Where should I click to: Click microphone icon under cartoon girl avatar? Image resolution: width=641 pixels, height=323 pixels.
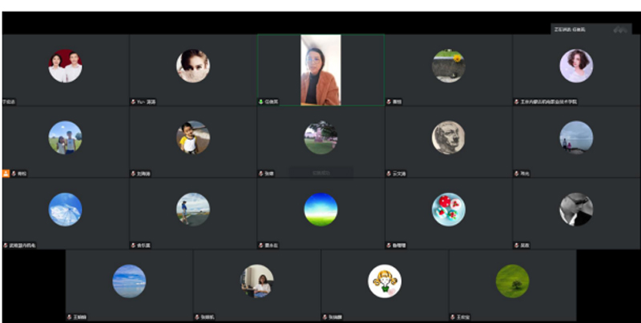[325, 317]
